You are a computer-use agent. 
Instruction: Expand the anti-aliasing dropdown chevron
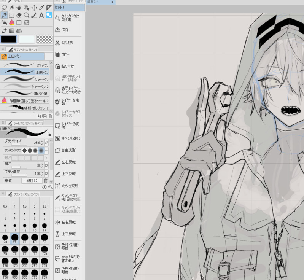46,151
